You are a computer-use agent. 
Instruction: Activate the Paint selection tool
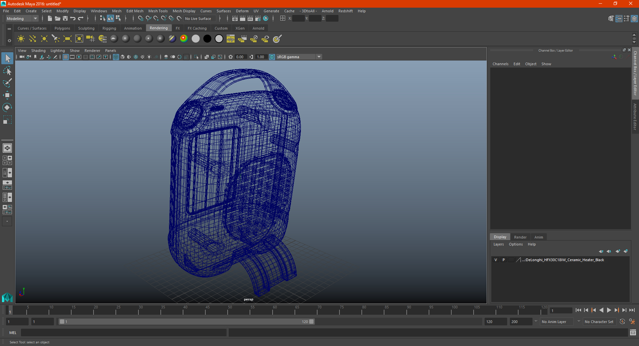tap(7, 83)
